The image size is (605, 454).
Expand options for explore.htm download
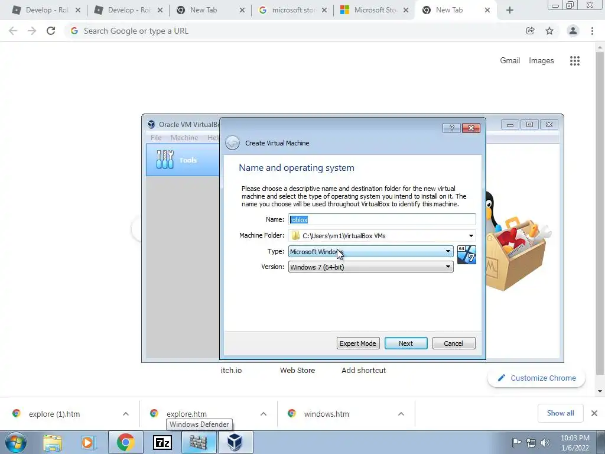(x=264, y=414)
